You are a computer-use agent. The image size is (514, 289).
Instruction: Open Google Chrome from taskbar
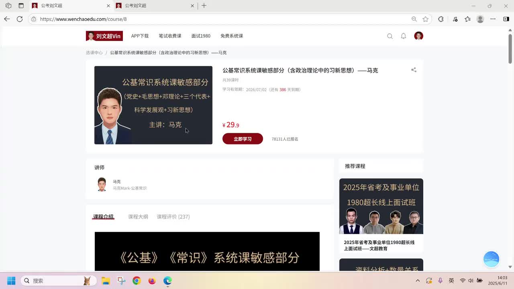point(137,281)
